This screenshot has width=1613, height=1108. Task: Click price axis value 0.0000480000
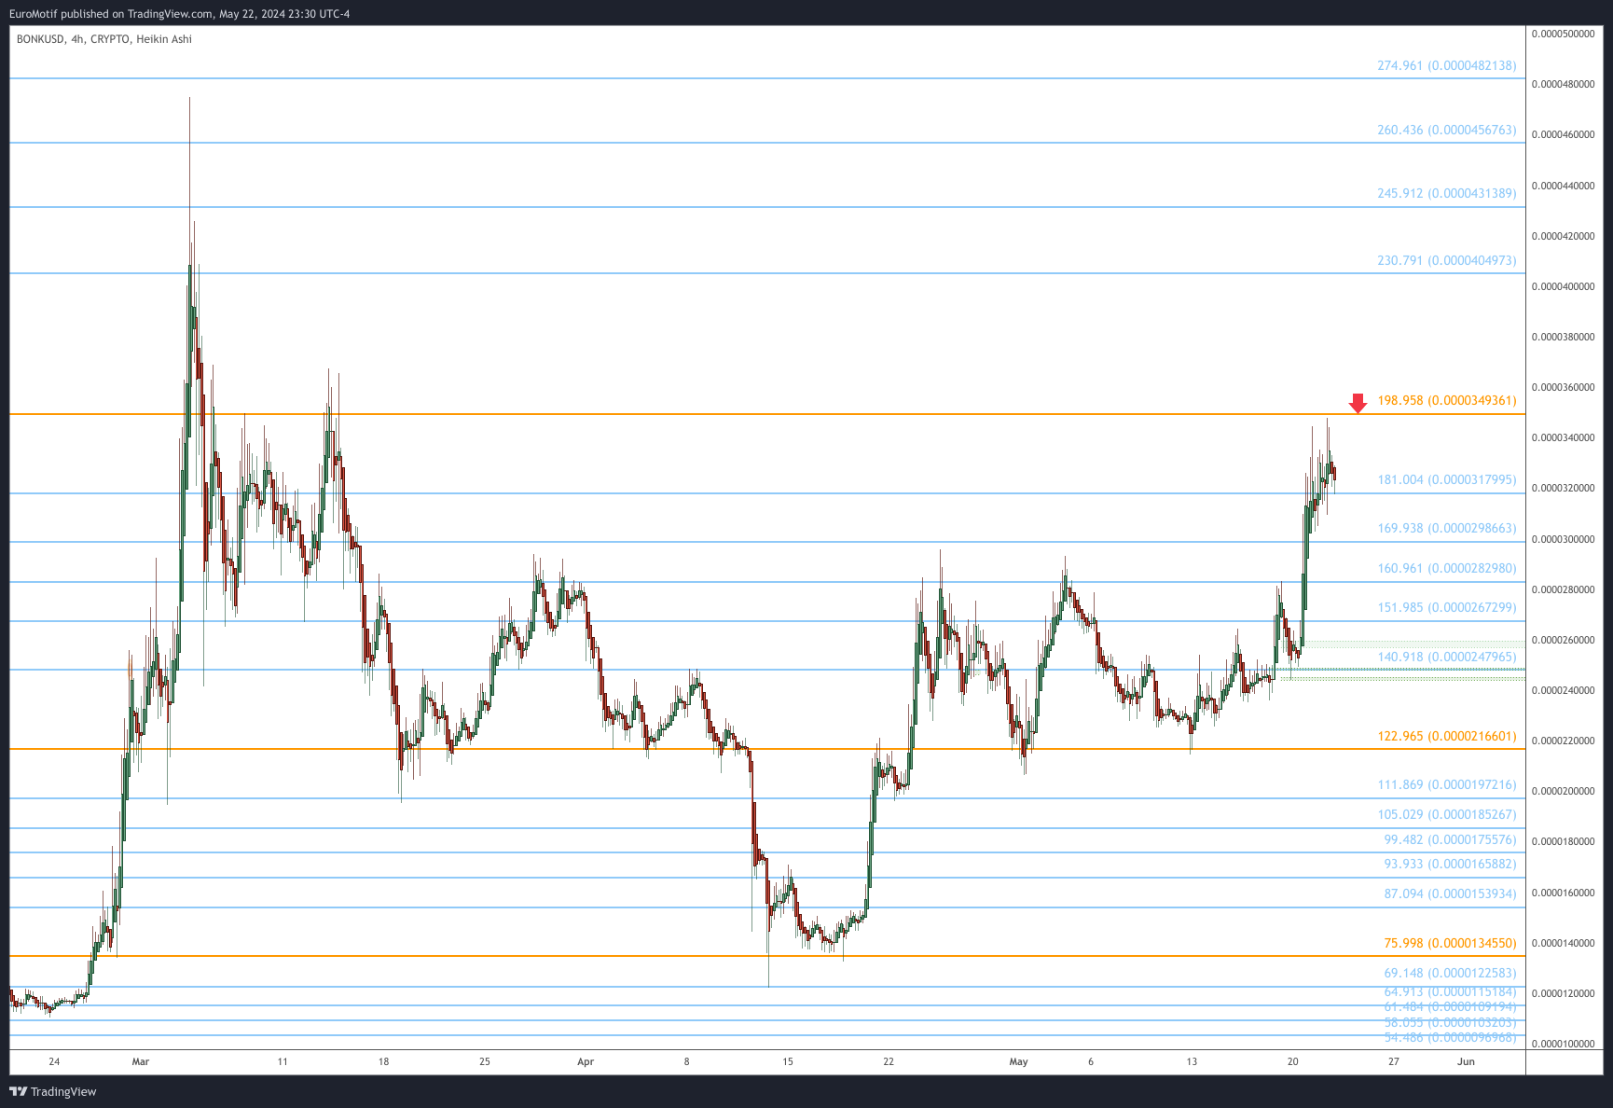(x=1564, y=84)
